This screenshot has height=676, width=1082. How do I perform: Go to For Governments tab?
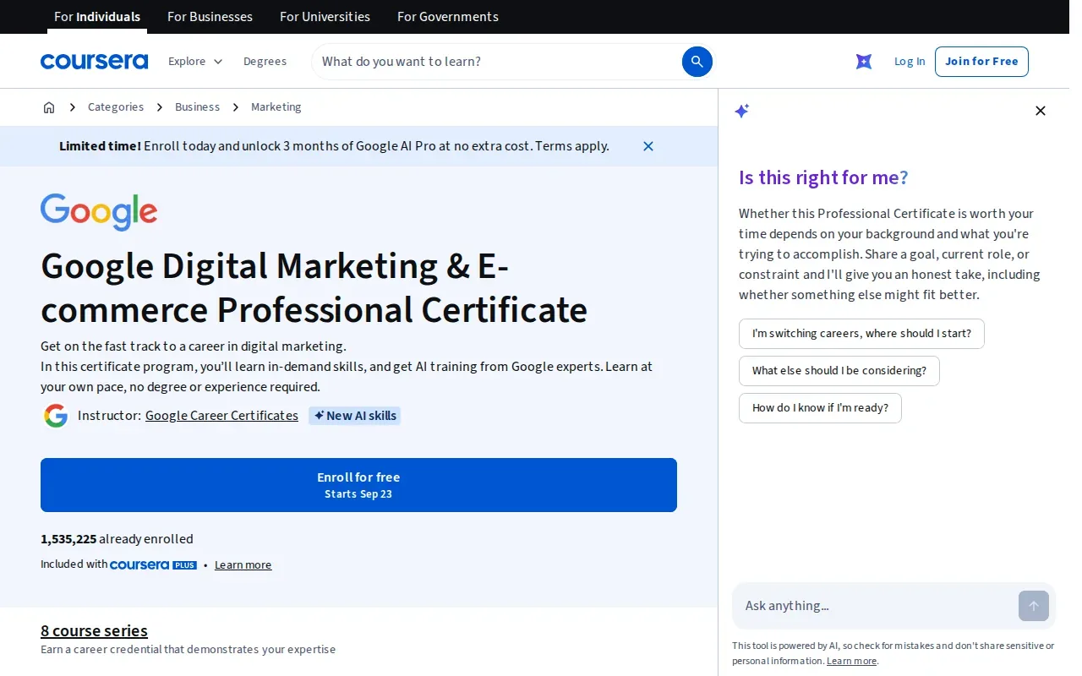pyautogui.click(x=448, y=17)
